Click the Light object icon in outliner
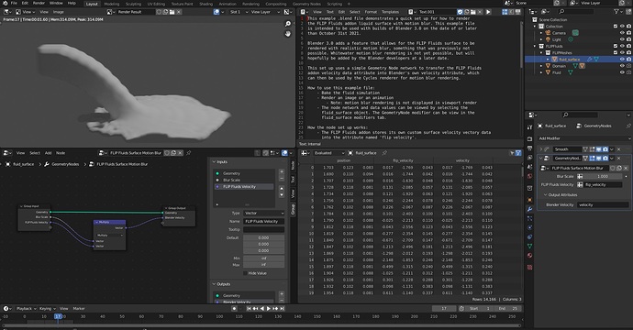The image size is (633, 330). click(548, 39)
